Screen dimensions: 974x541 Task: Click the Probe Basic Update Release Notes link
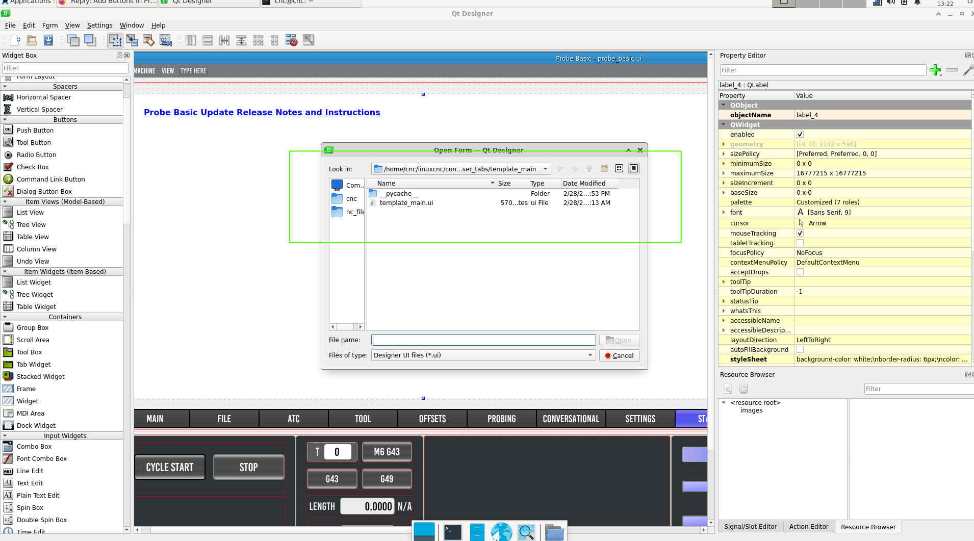[262, 112]
